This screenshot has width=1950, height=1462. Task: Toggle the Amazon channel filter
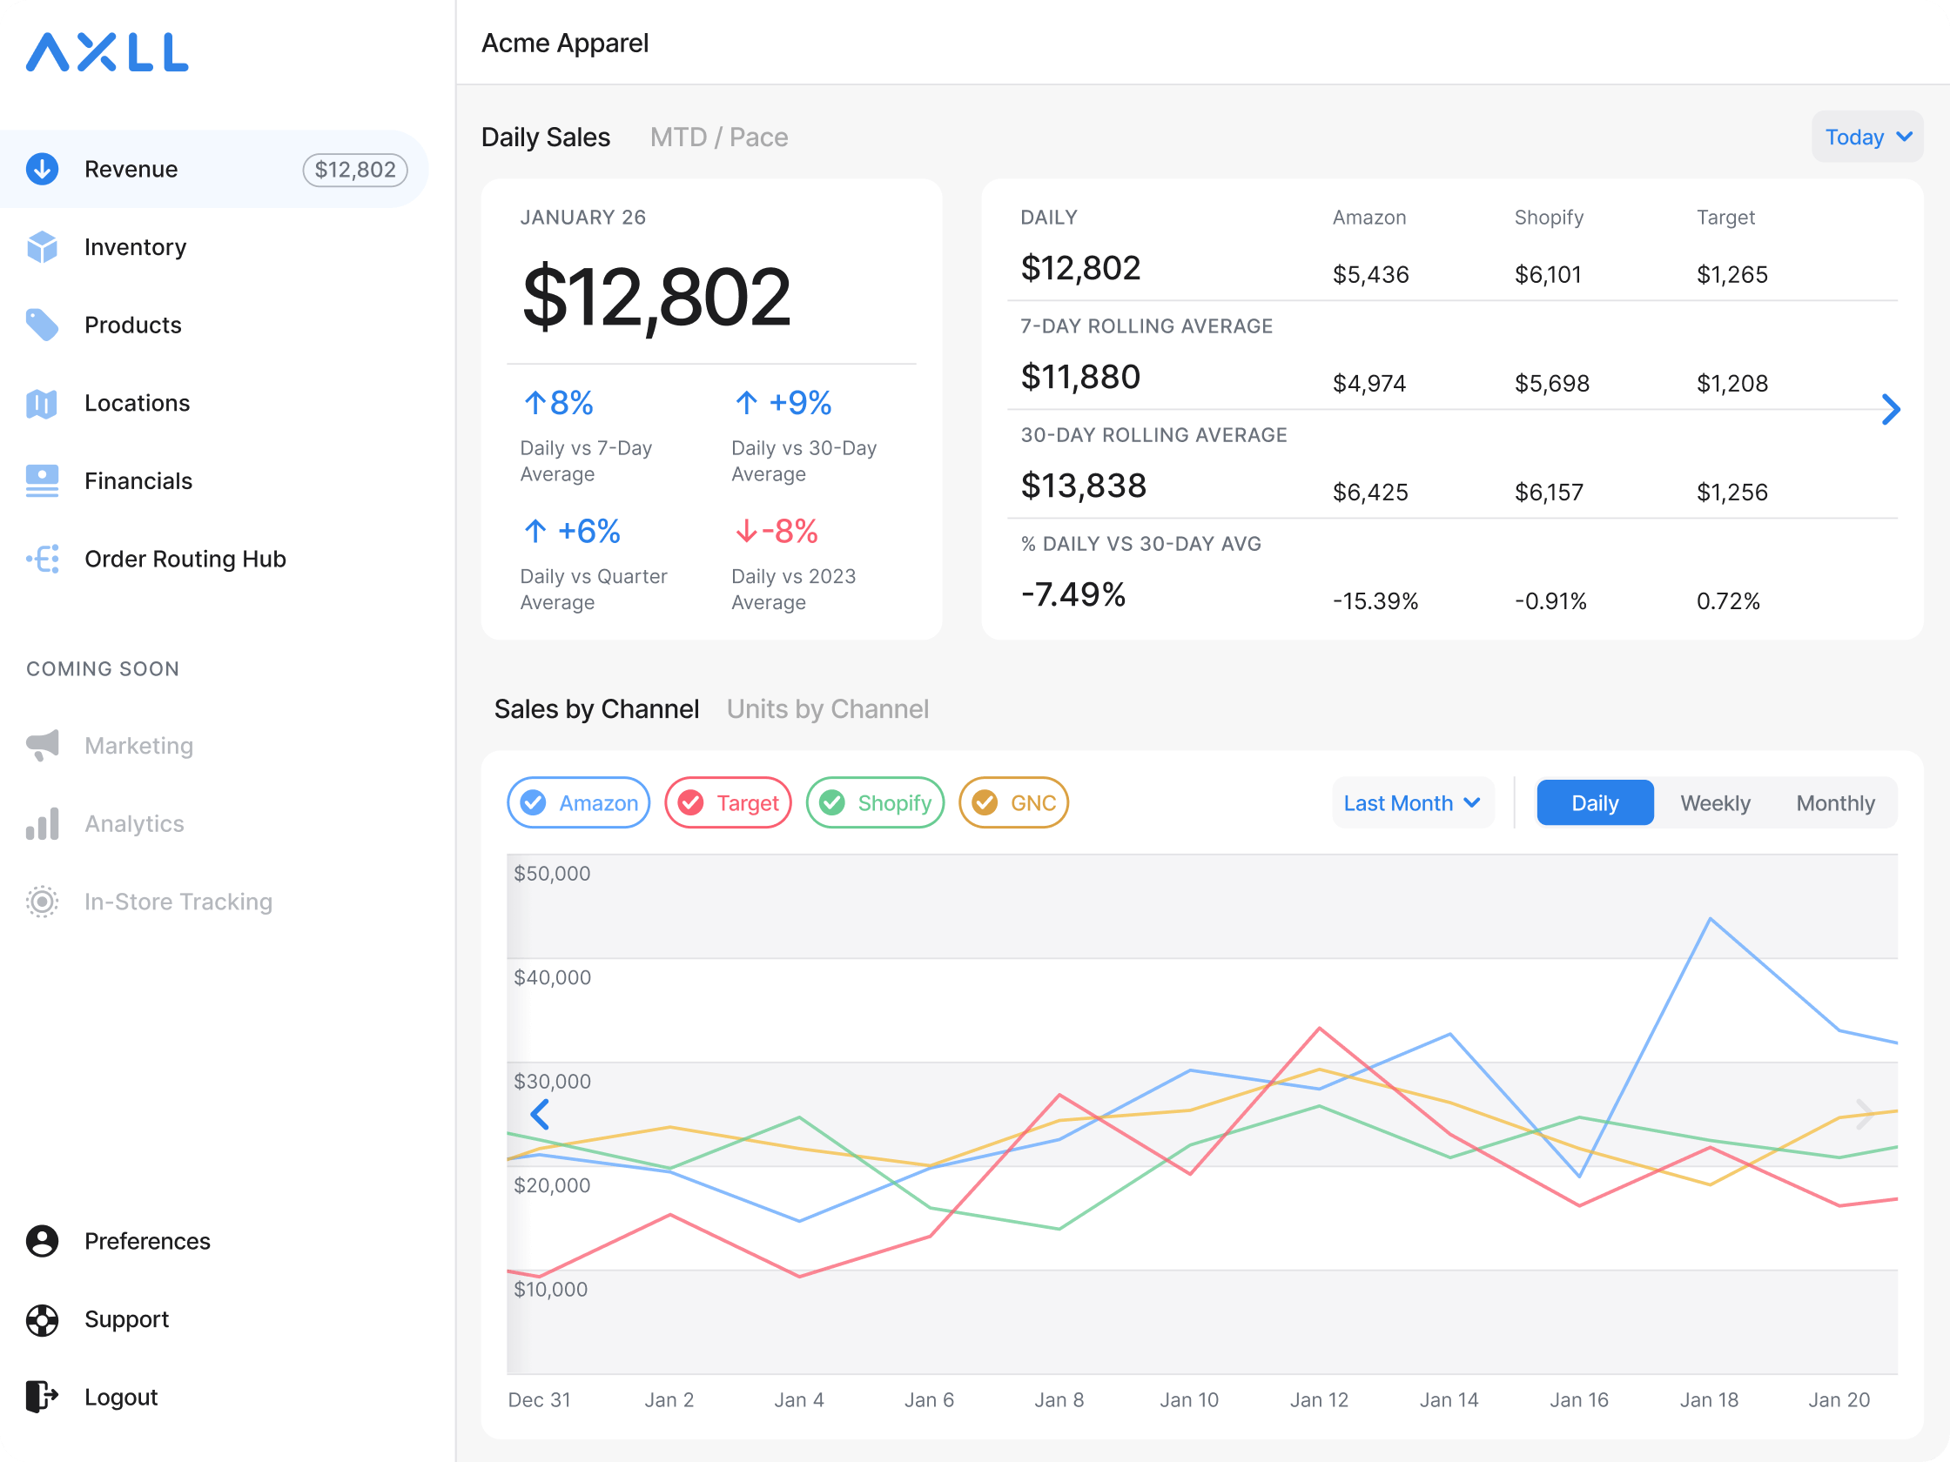(x=578, y=803)
